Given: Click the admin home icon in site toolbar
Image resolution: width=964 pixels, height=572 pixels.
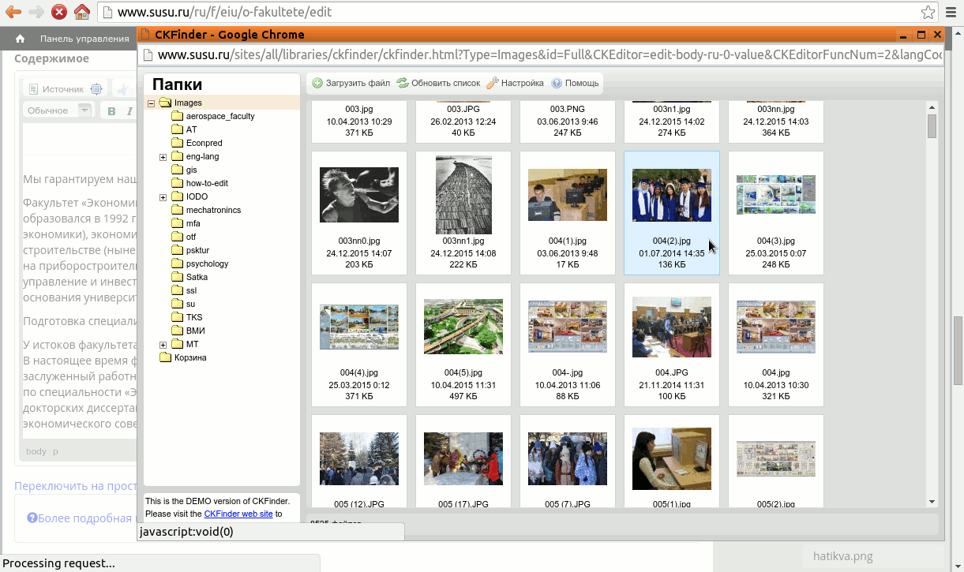Looking at the screenshot, I should pos(21,38).
